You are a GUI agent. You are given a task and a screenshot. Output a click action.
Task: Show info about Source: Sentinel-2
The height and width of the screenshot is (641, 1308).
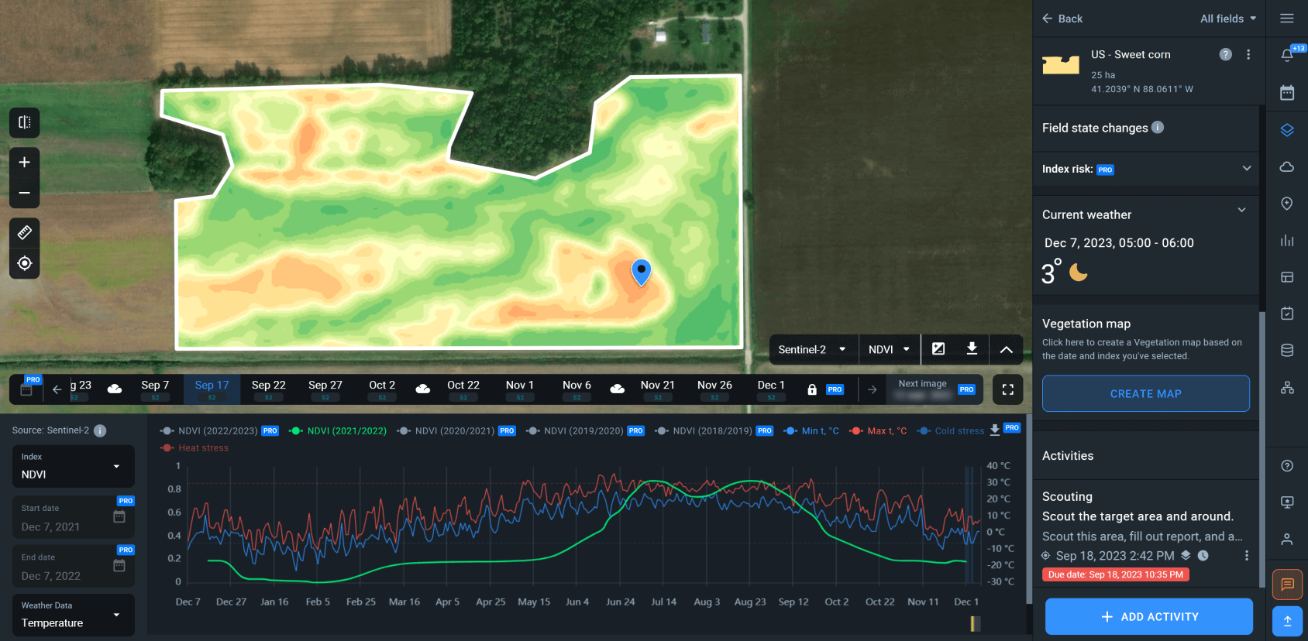100,430
